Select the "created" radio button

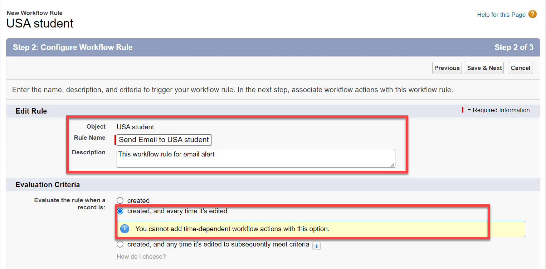pos(120,200)
